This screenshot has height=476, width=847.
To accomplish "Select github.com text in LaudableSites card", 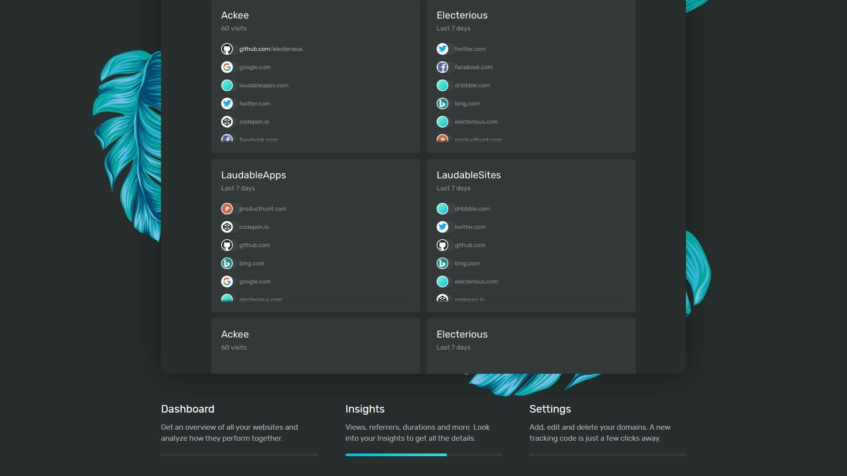I will [470, 245].
